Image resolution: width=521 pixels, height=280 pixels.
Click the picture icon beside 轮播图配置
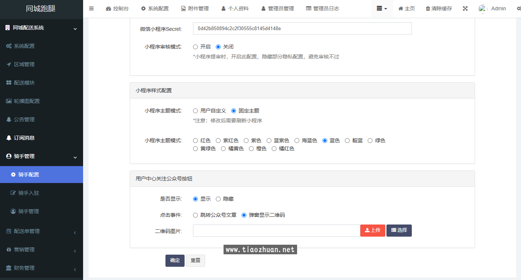click(x=9, y=101)
